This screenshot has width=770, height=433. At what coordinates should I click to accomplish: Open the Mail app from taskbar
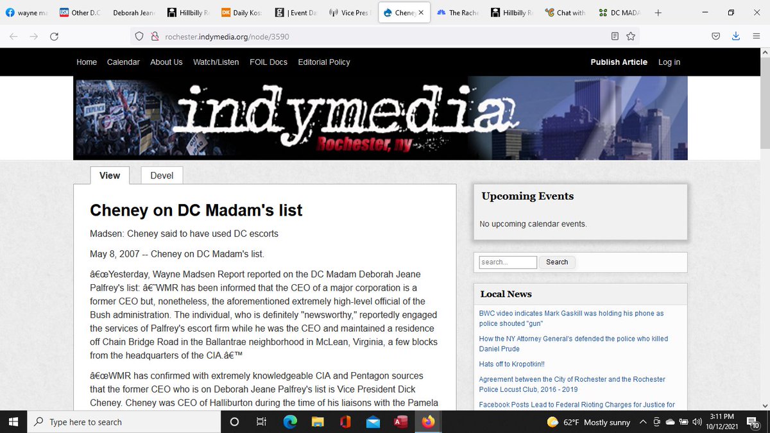373,421
